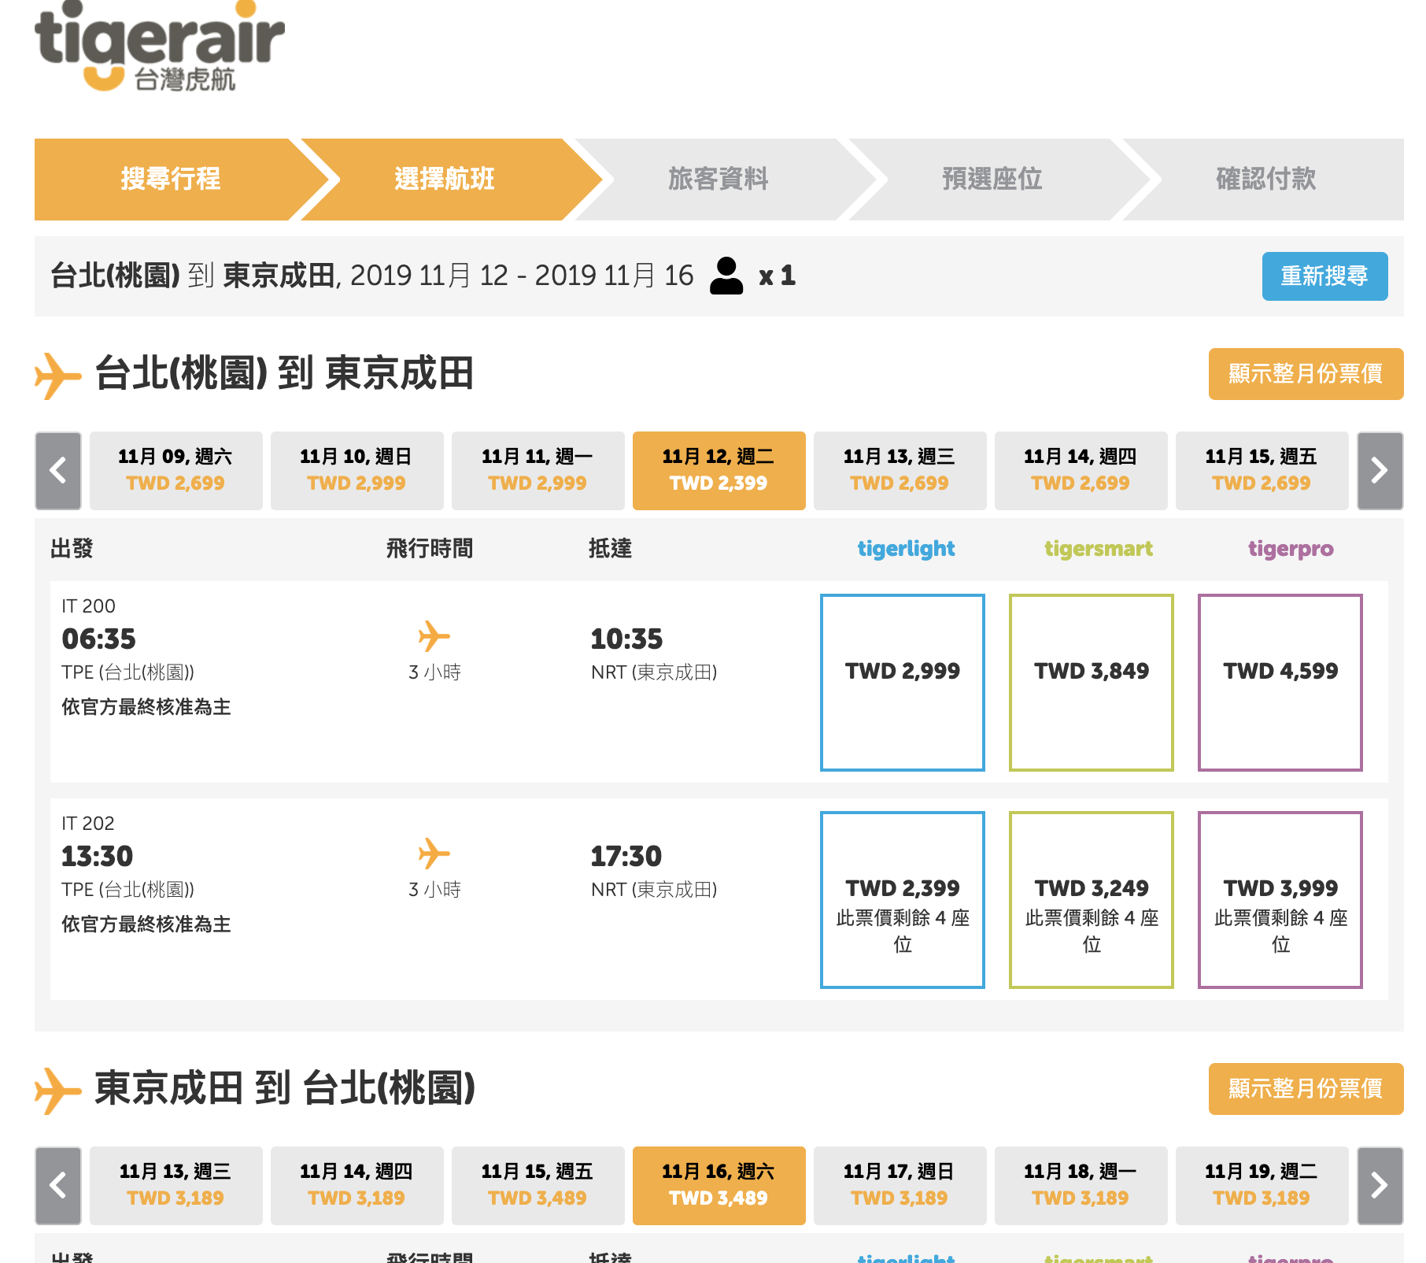The image size is (1426, 1263).
Task: Click the passenger person icon
Action: (726, 276)
